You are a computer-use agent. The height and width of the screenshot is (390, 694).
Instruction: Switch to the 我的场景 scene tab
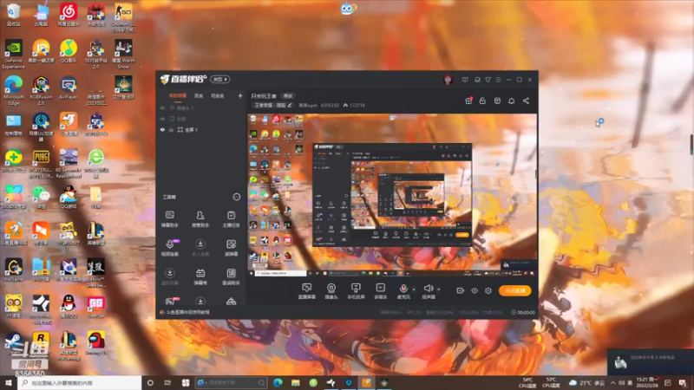178,95
